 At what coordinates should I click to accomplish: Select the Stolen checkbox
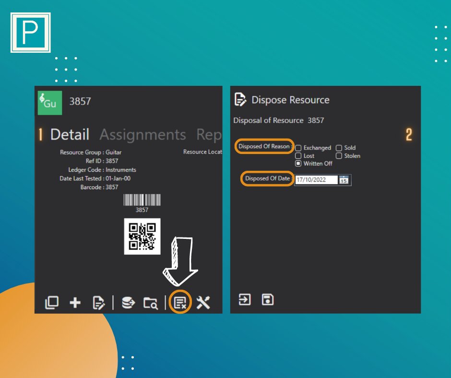click(339, 155)
